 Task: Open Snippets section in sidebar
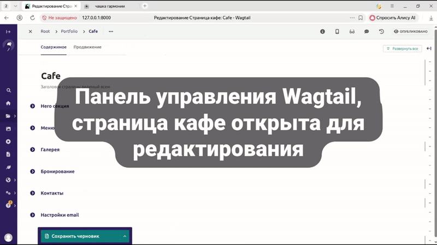[x=8, y=167]
